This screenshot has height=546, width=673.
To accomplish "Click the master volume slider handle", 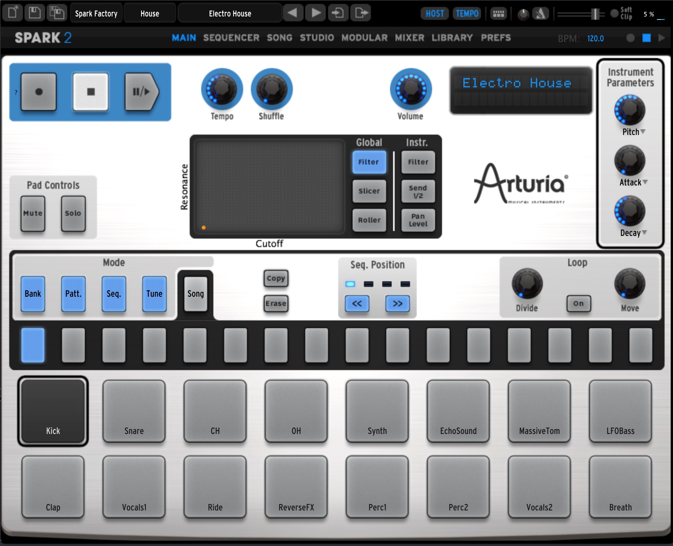I will click(595, 14).
